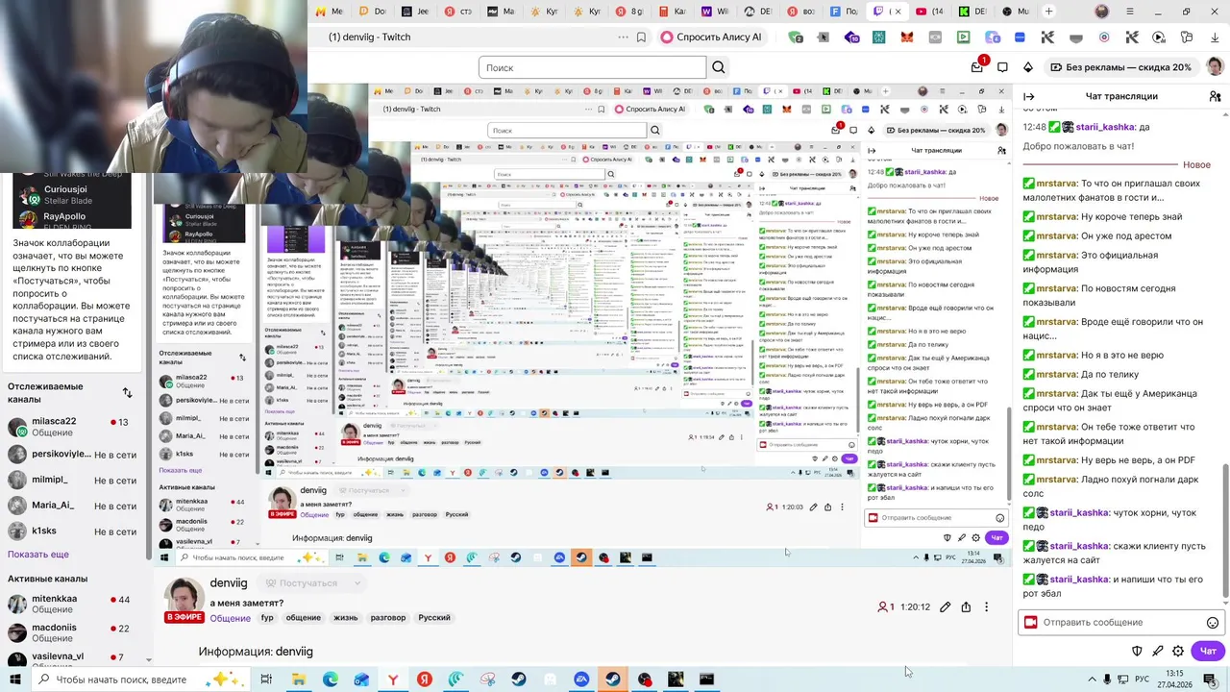
Task: Open Task View from the bottom taskbar
Action: pos(266,680)
